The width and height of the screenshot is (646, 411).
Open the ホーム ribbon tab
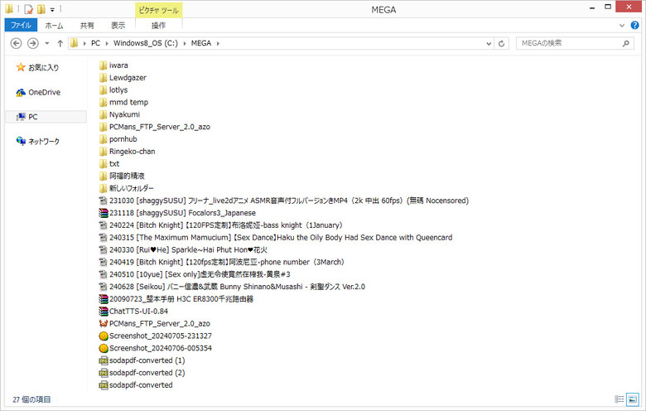point(54,26)
